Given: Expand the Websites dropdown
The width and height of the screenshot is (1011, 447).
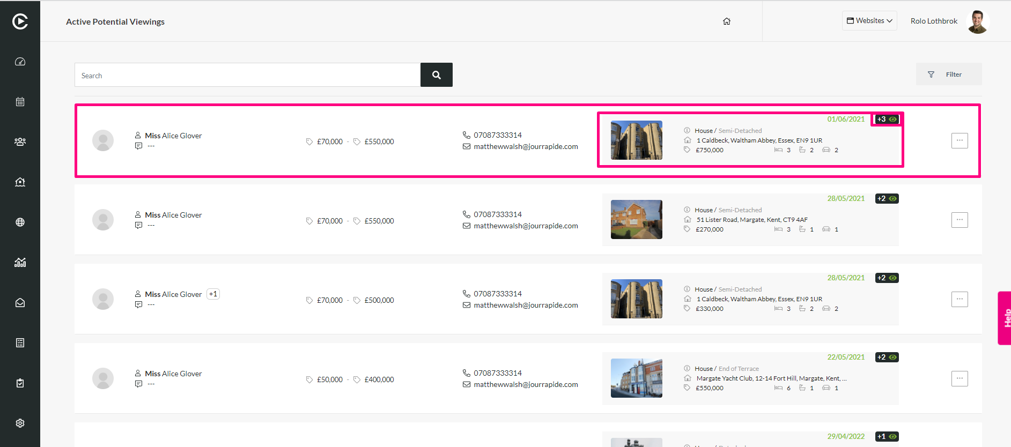Looking at the screenshot, I should click(869, 21).
